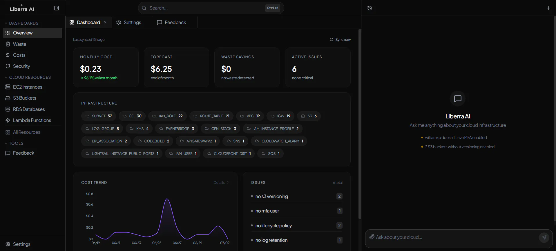
Task: Open RDS Databases in sidebar
Action: 32,109
